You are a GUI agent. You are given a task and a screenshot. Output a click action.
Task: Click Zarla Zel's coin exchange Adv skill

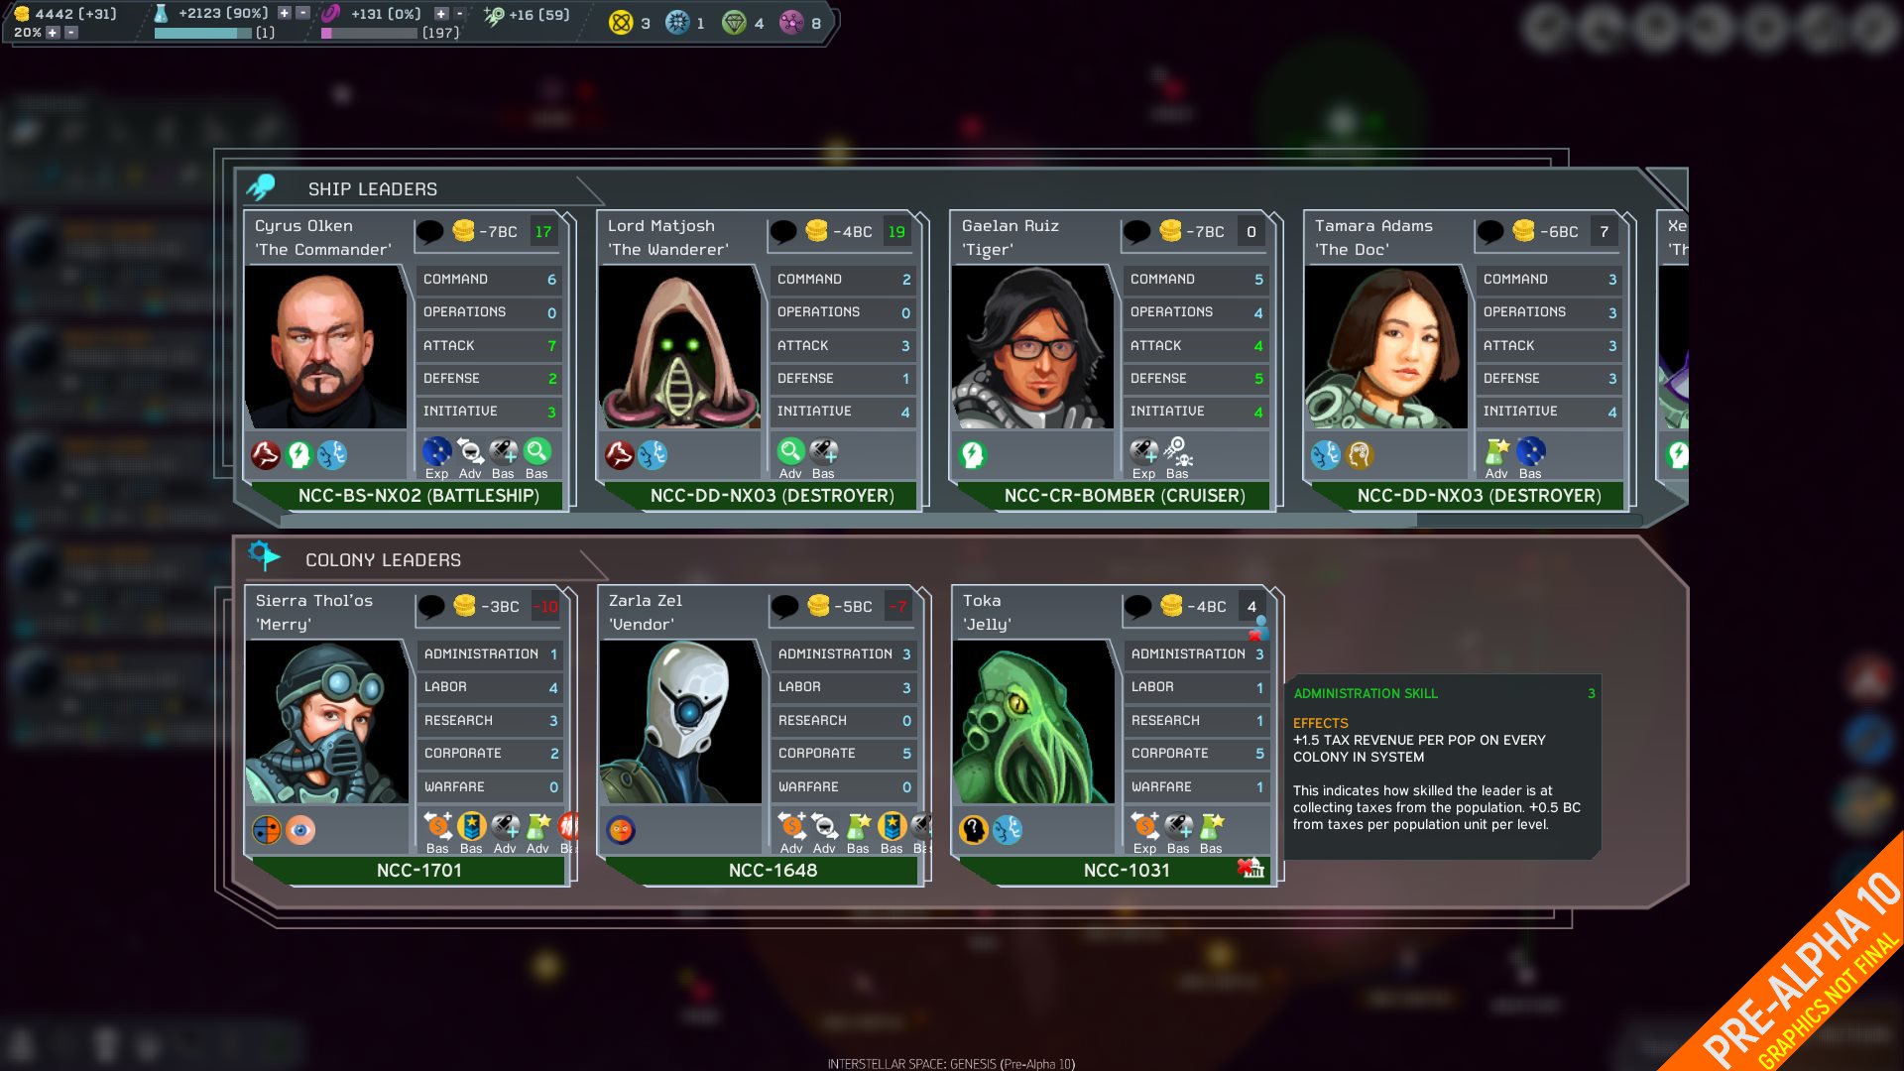pyautogui.click(x=791, y=826)
